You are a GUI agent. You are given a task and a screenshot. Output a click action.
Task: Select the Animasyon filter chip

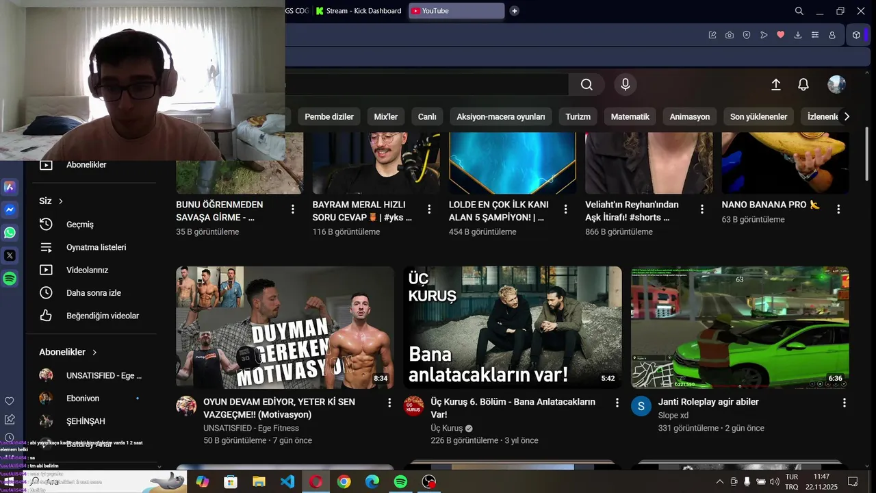tap(690, 116)
